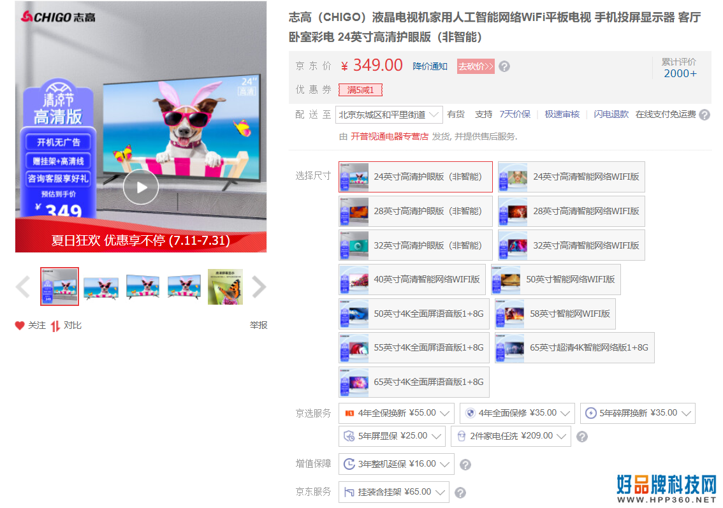Choose 28英寸高清护眼版(非智能) option

point(416,211)
